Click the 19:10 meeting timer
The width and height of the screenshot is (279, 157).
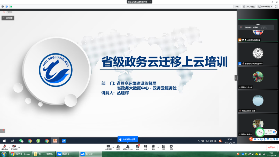point(237,6)
